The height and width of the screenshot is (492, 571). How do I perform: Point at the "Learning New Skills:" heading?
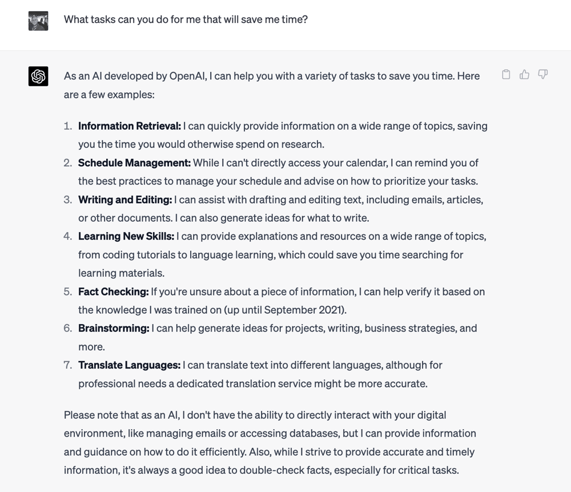(x=126, y=236)
